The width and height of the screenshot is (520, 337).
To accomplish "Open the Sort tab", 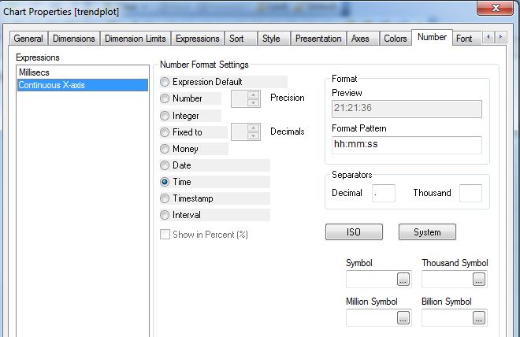I will click(240, 39).
